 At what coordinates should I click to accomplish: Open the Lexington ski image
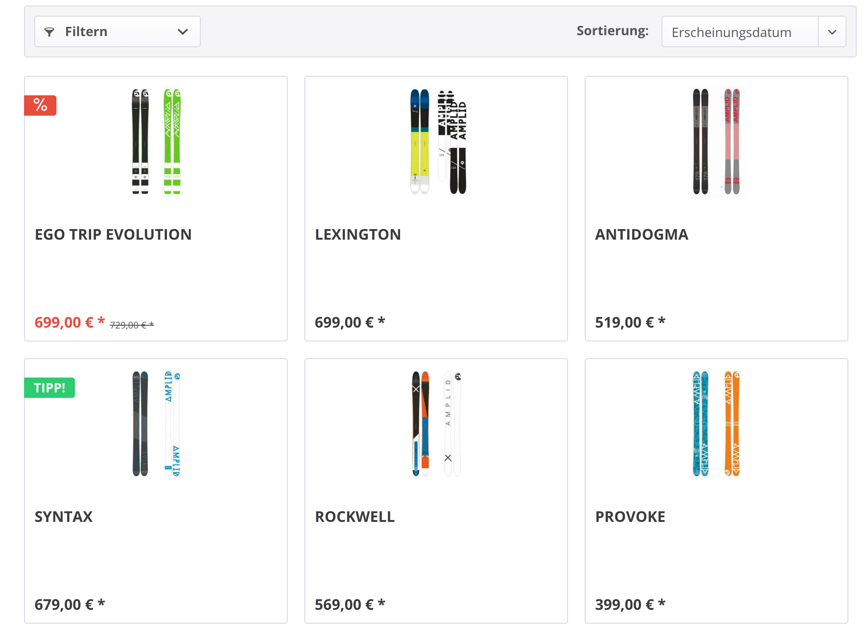438,142
